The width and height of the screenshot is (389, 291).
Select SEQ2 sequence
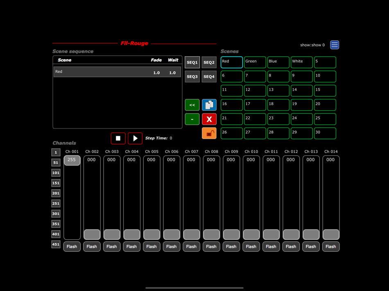click(x=209, y=62)
